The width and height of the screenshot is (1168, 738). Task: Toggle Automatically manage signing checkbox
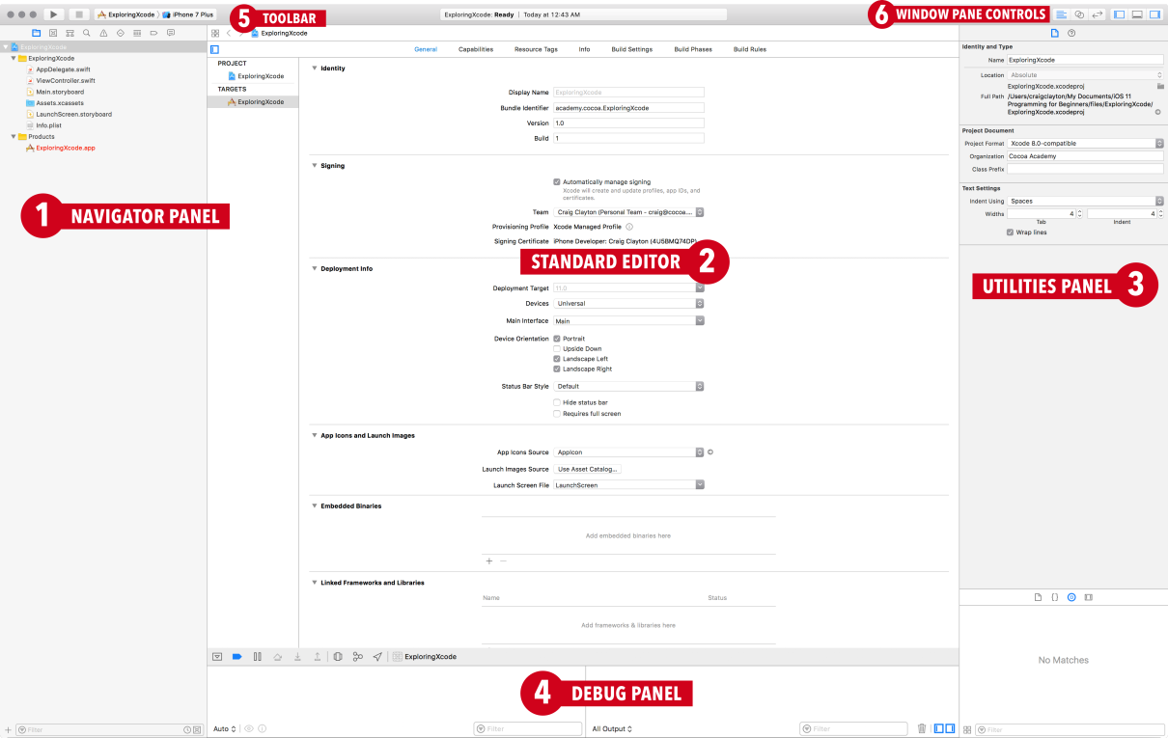pyautogui.click(x=557, y=181)
